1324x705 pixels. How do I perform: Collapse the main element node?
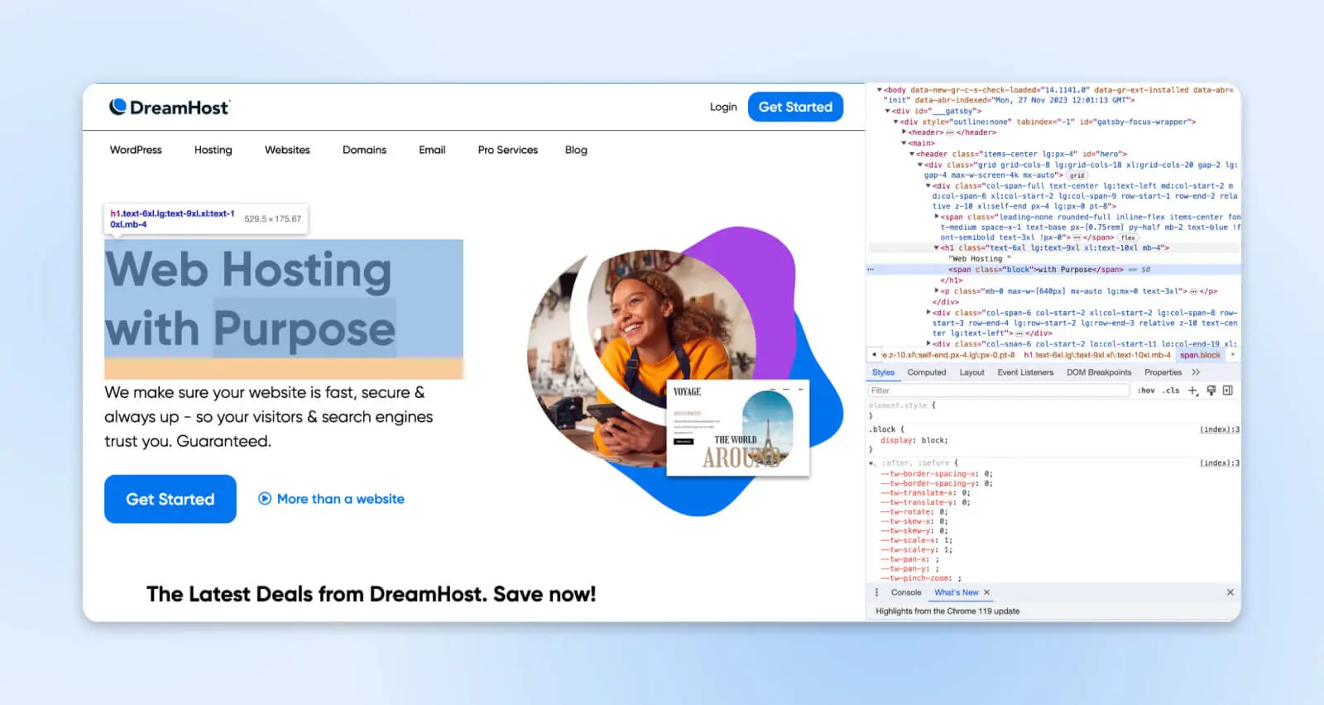point(904,143)
